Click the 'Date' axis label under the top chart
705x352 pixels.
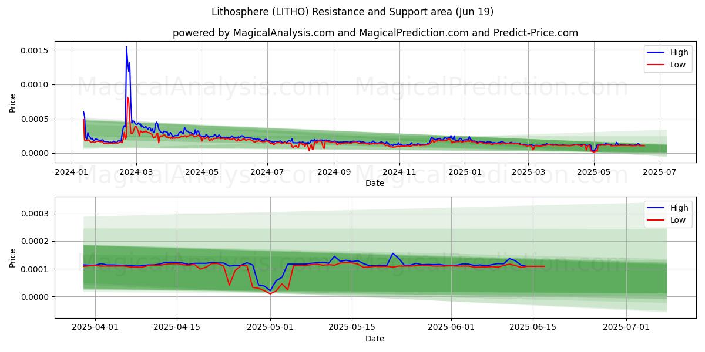click(375, 183)
